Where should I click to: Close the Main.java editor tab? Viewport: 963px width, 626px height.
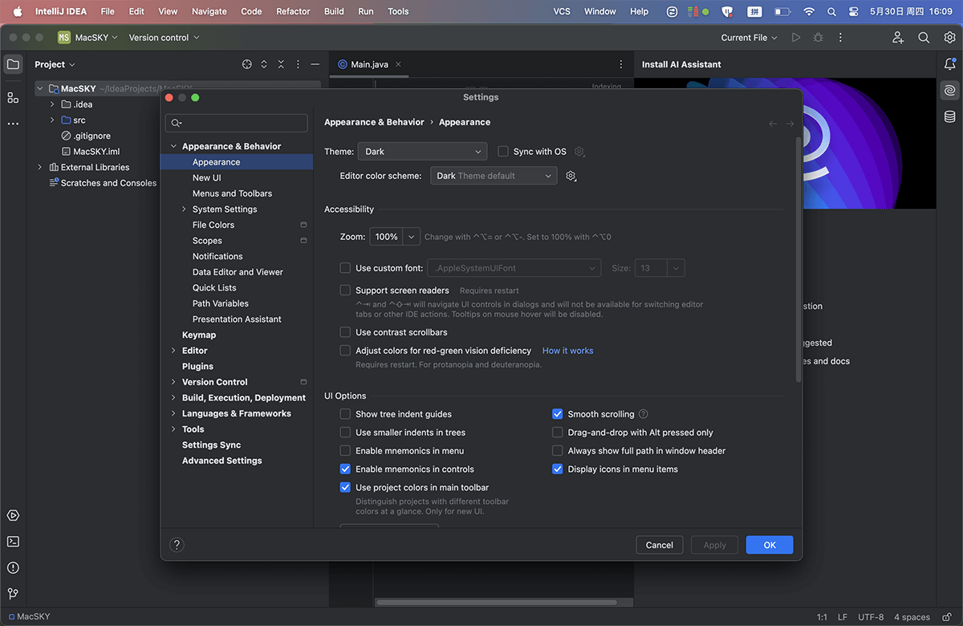[x=398, y=64]
